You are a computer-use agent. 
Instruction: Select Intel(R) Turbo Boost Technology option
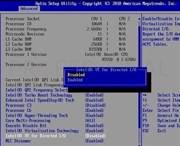point(39,95)
